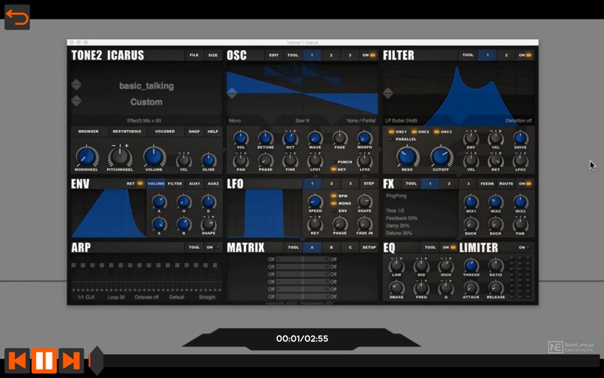Open the FILE menu
This screenshot has height=378, width=604.
click(194, 55)
